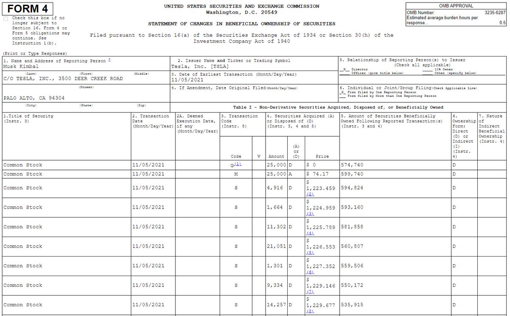
Task: Select the beneficially owned amount 581,858
Action: tap(352, 227)
